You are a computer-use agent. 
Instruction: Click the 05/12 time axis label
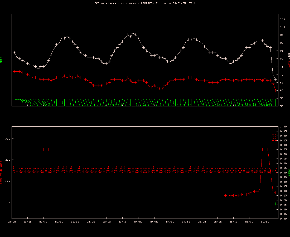click(233, 222)
